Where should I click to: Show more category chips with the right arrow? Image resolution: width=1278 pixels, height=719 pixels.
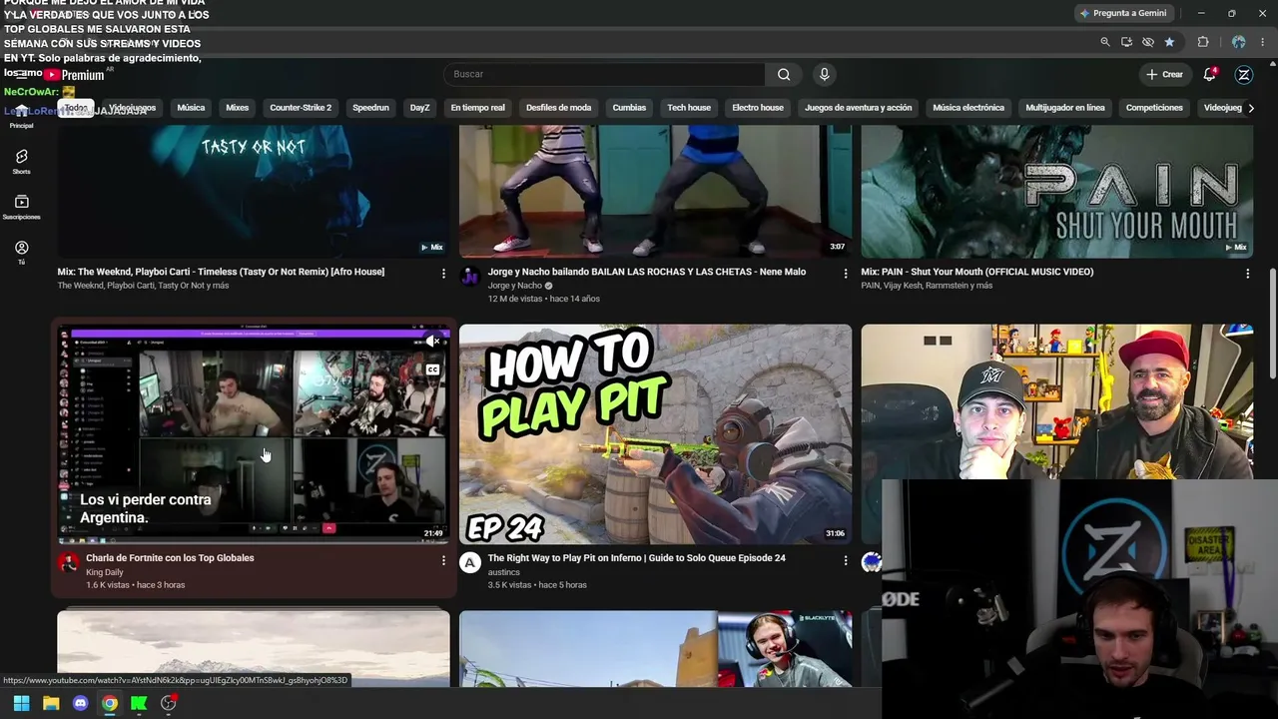pyautogui.click(x=1251, y=108)
